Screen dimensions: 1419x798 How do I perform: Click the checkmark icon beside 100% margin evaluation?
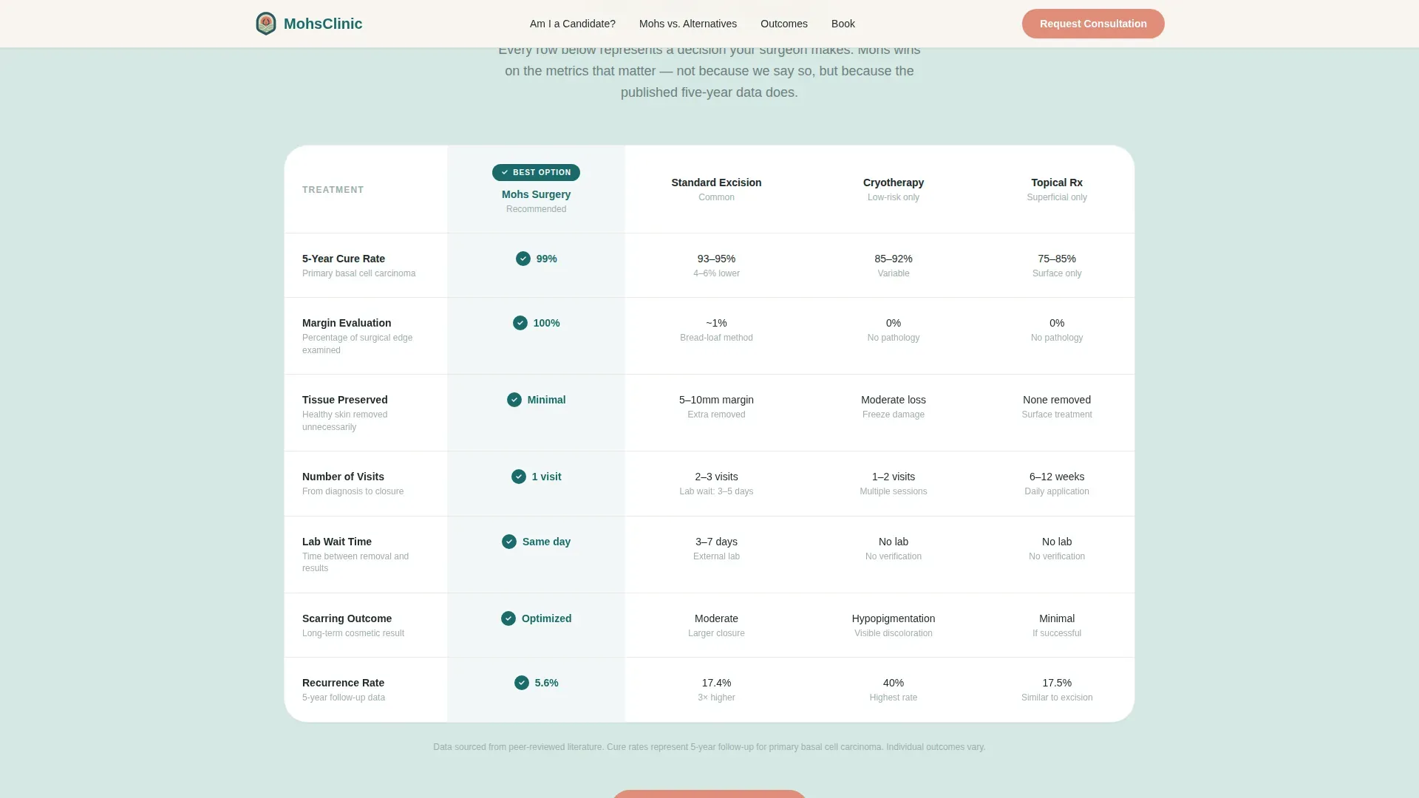[x=520, y=323]
